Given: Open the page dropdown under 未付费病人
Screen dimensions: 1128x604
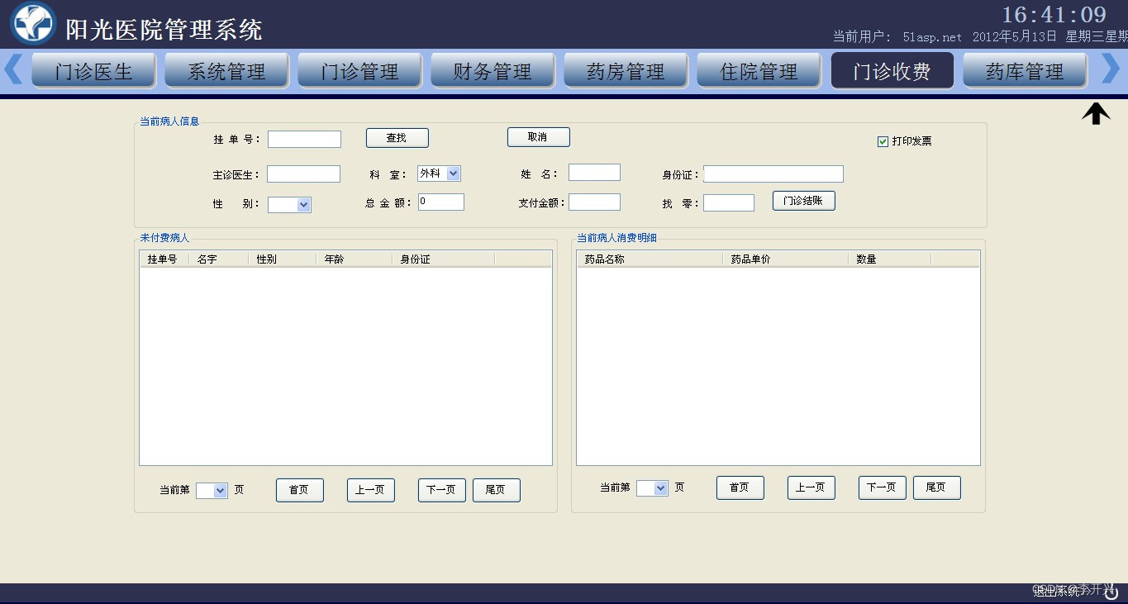Looking at the screenshot, I should point(212,490).
